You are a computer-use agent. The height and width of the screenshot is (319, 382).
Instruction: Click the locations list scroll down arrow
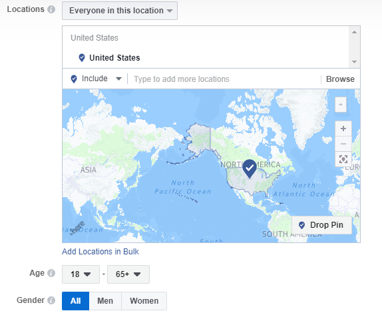[x=355, y=62]
